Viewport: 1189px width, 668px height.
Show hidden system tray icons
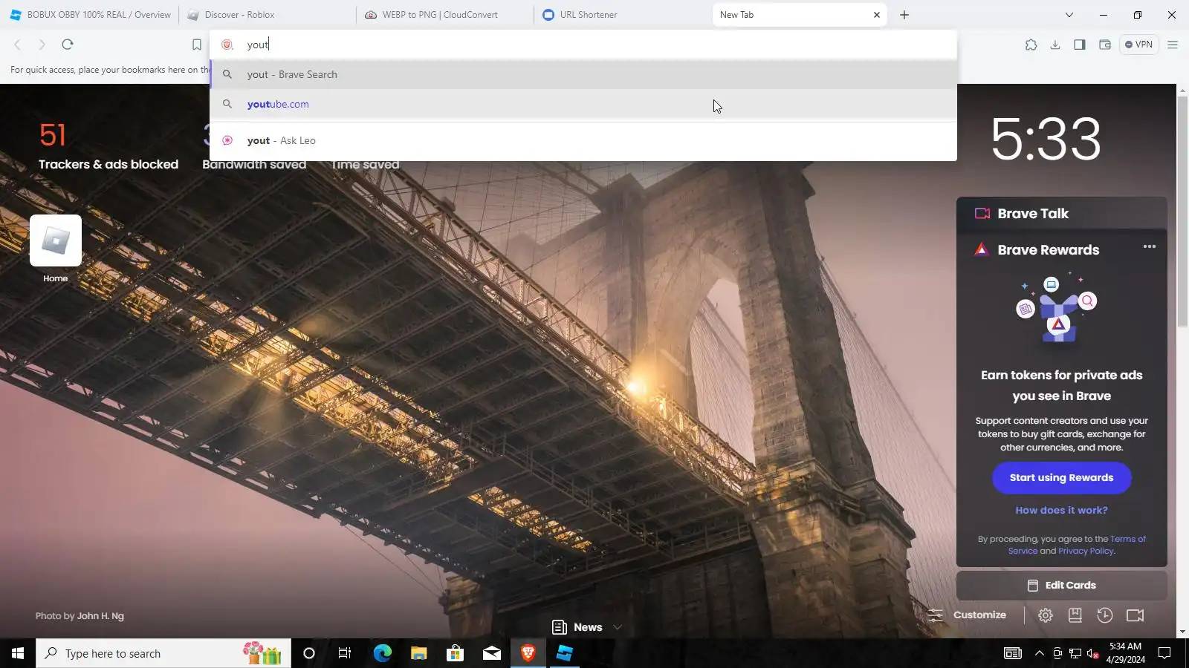click(x=1040, y=653)
